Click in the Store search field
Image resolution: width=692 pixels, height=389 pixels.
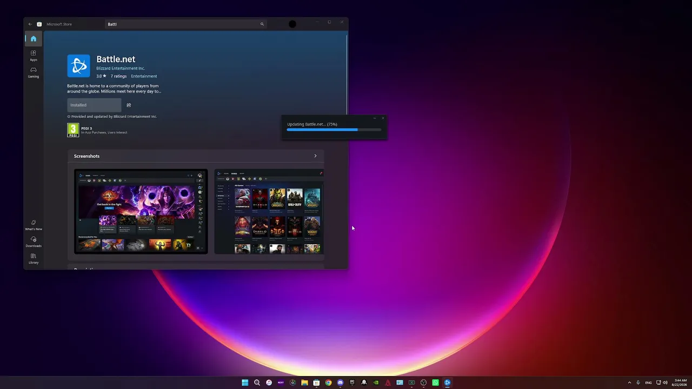tap(185, 24)
